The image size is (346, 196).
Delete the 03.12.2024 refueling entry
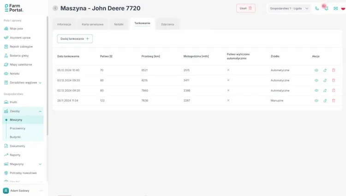click(334, 80)
